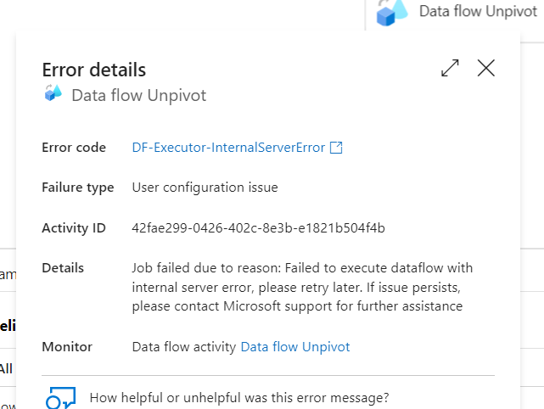544x409 pixels.
Task: Click the Data flow Unpivot subtitle in the dialog
Action: [x=139, y=95]
